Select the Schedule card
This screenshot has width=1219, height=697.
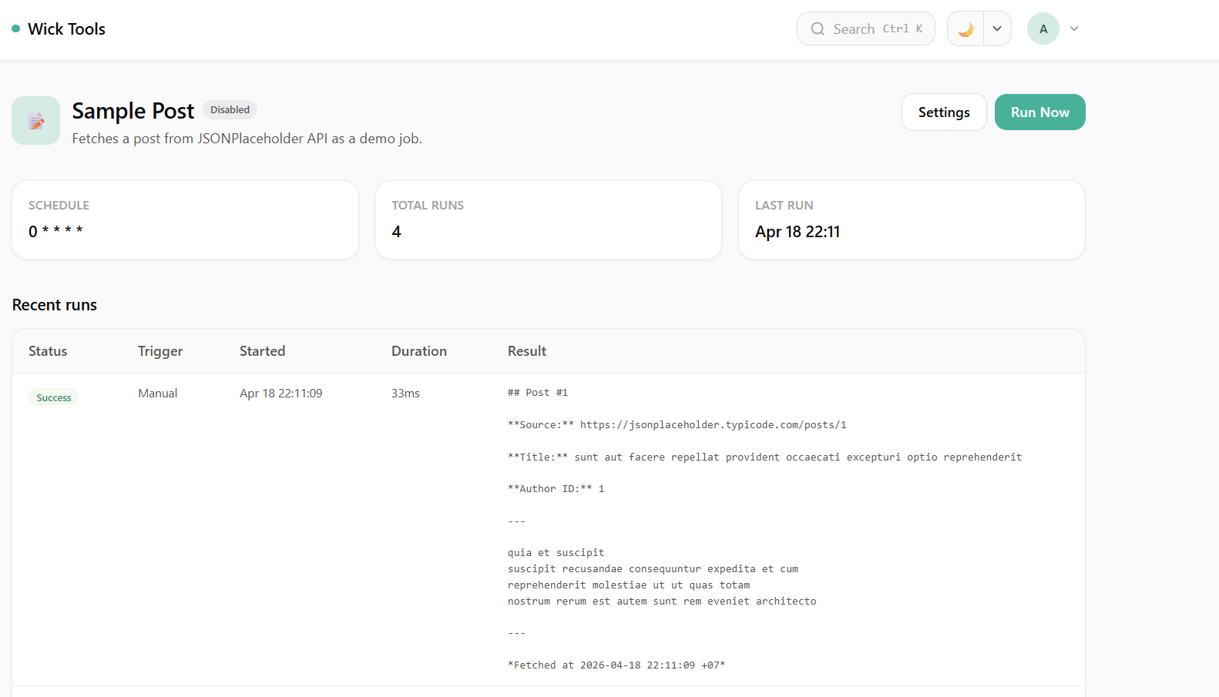tap(185, 220)
